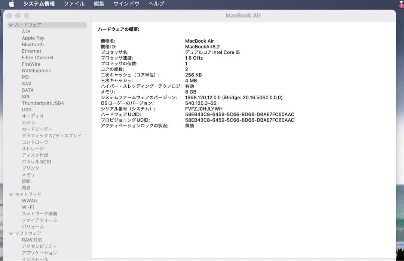
Task: Select グラフィックス/ディスプレイ in the sidebar
Action: tap(52, 136)
